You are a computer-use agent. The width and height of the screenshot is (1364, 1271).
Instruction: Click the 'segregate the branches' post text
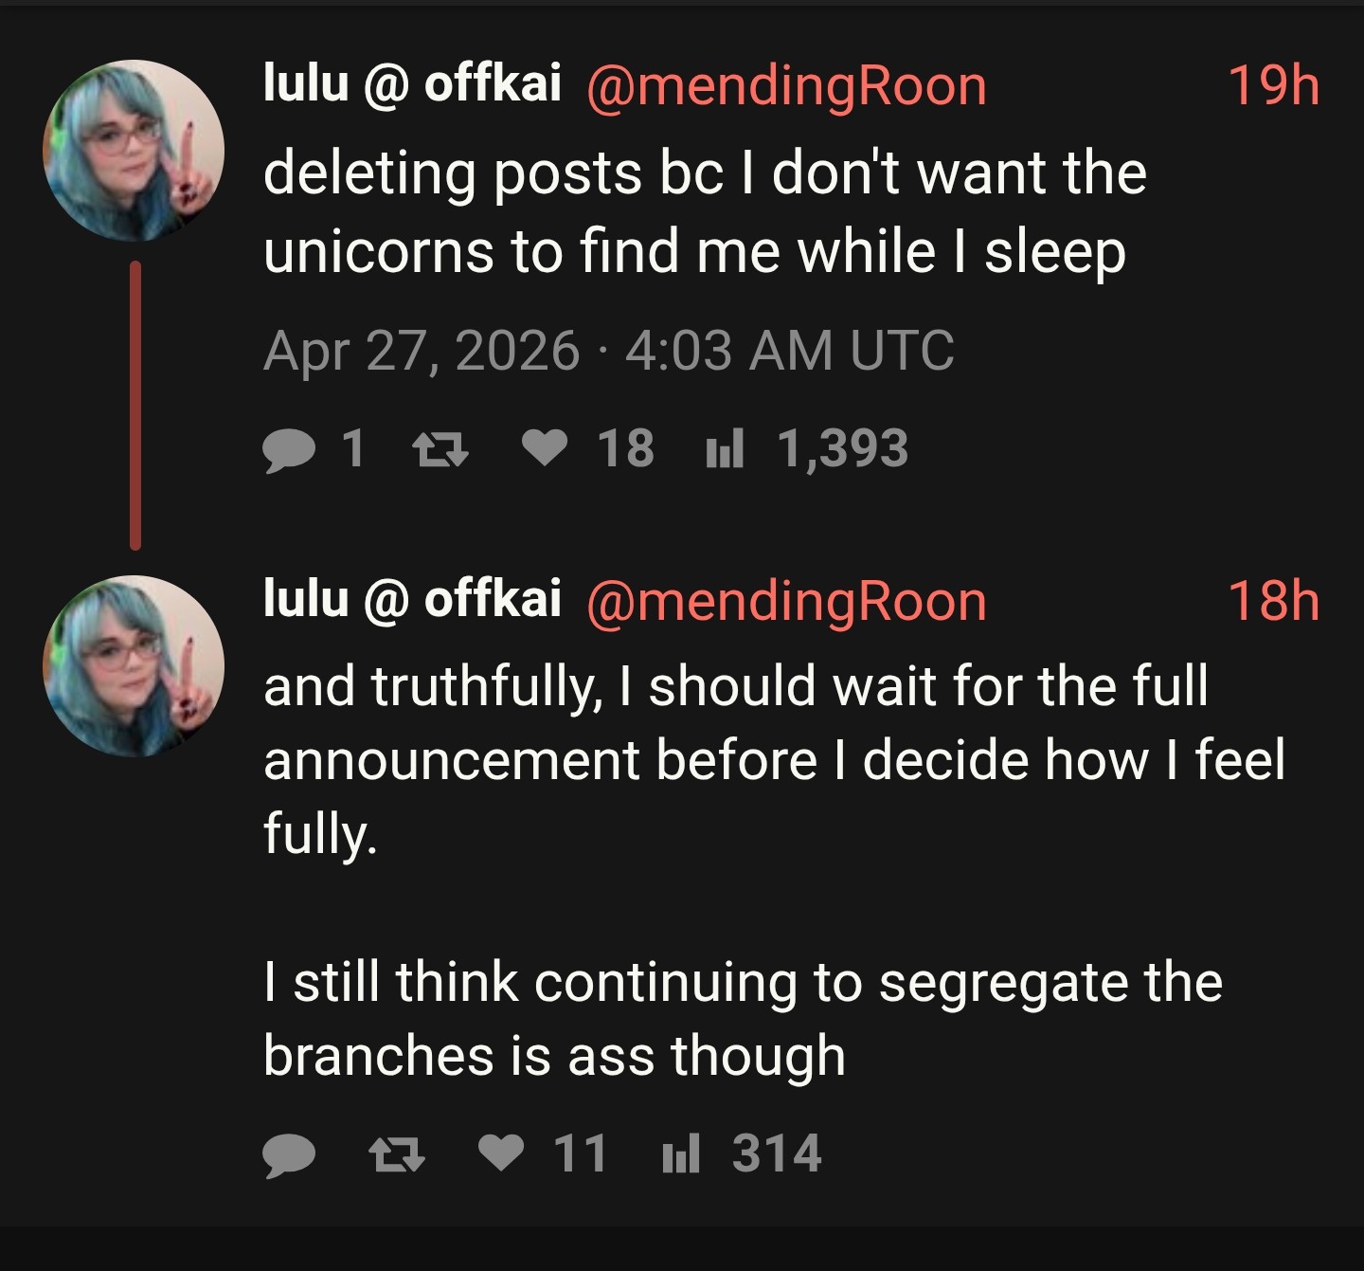point(743,1019)
